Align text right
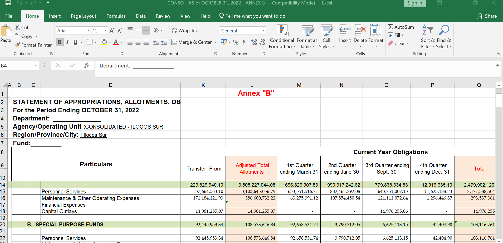The image size is (503, 243). click(x=146, y=42)
